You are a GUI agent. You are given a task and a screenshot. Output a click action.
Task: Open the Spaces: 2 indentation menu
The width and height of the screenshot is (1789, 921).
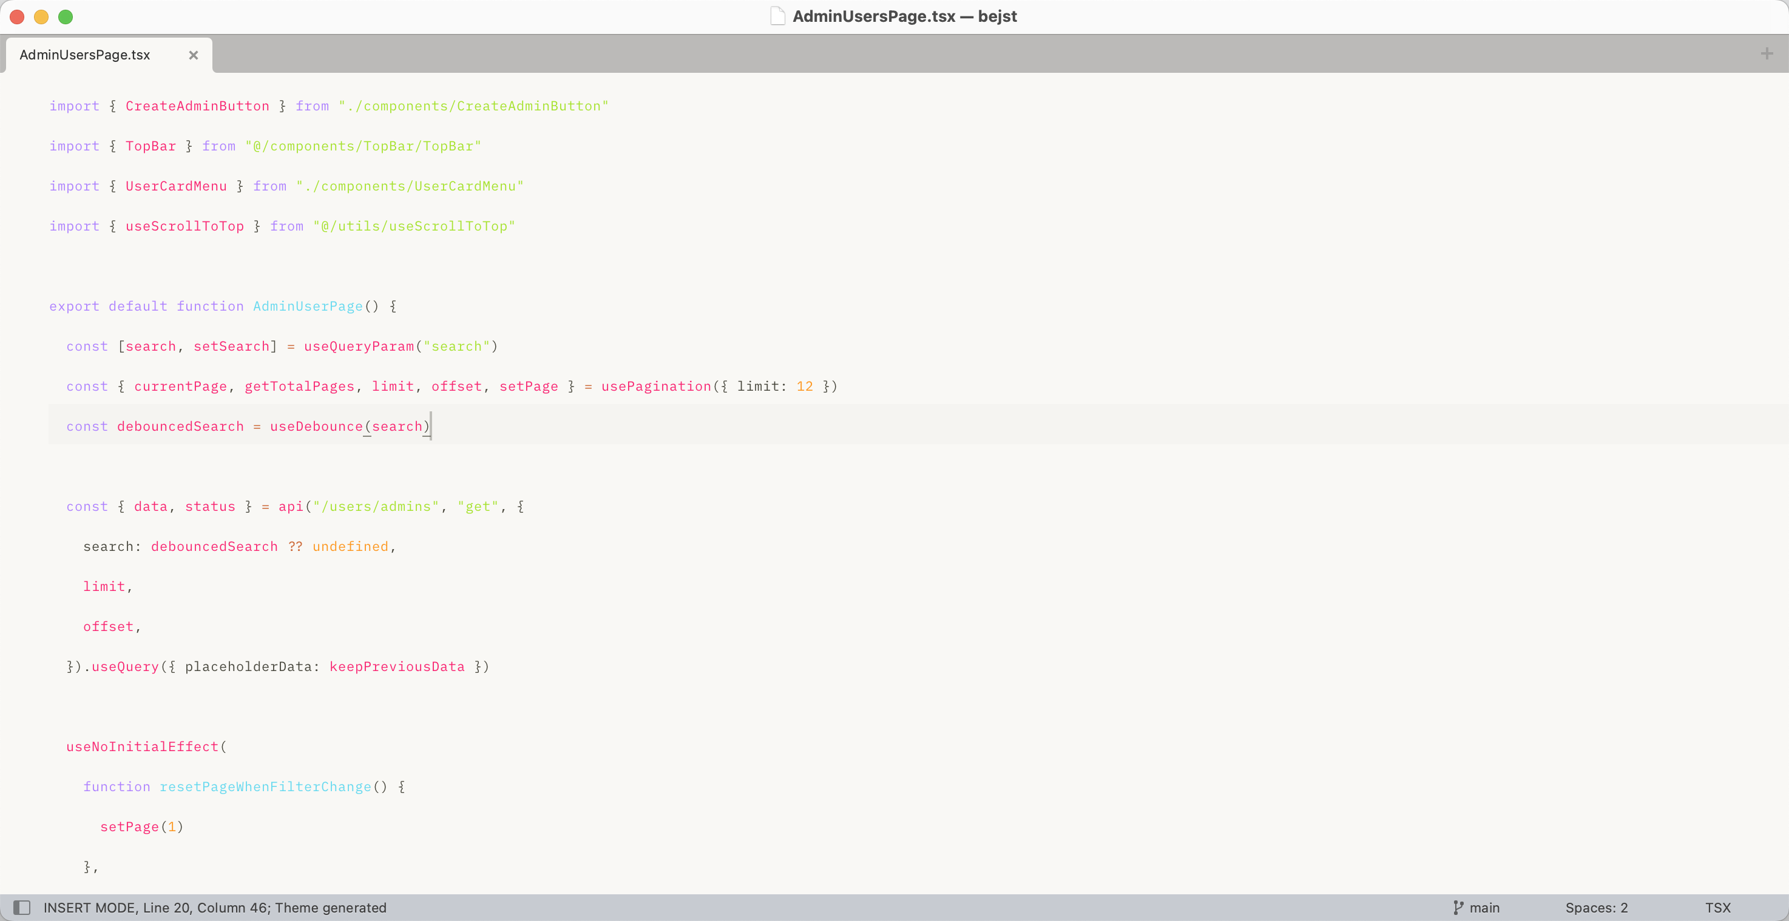[x=1596, y=907]
